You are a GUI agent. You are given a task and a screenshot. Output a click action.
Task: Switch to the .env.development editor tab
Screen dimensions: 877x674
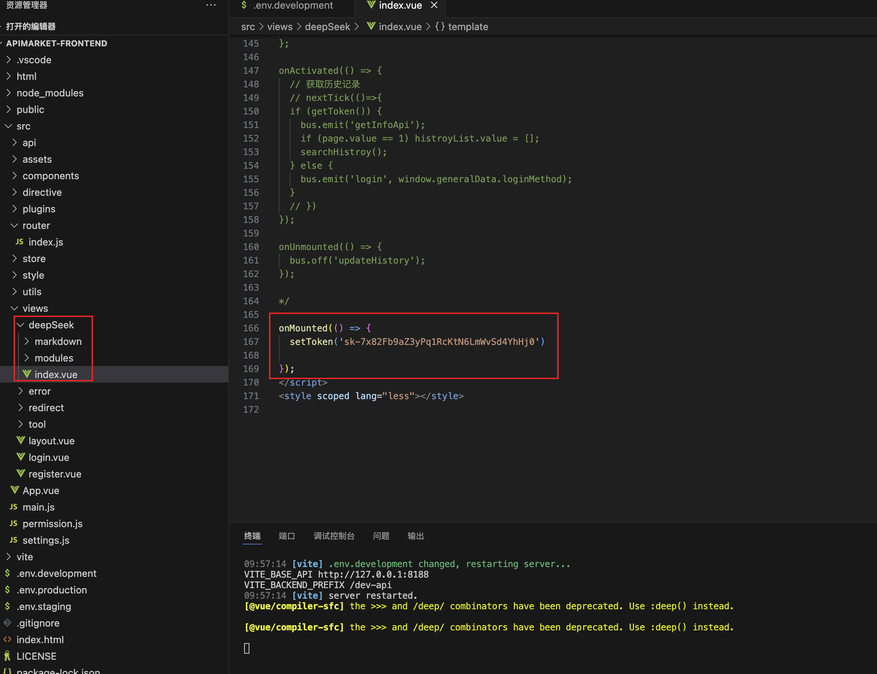click(293, 5)
